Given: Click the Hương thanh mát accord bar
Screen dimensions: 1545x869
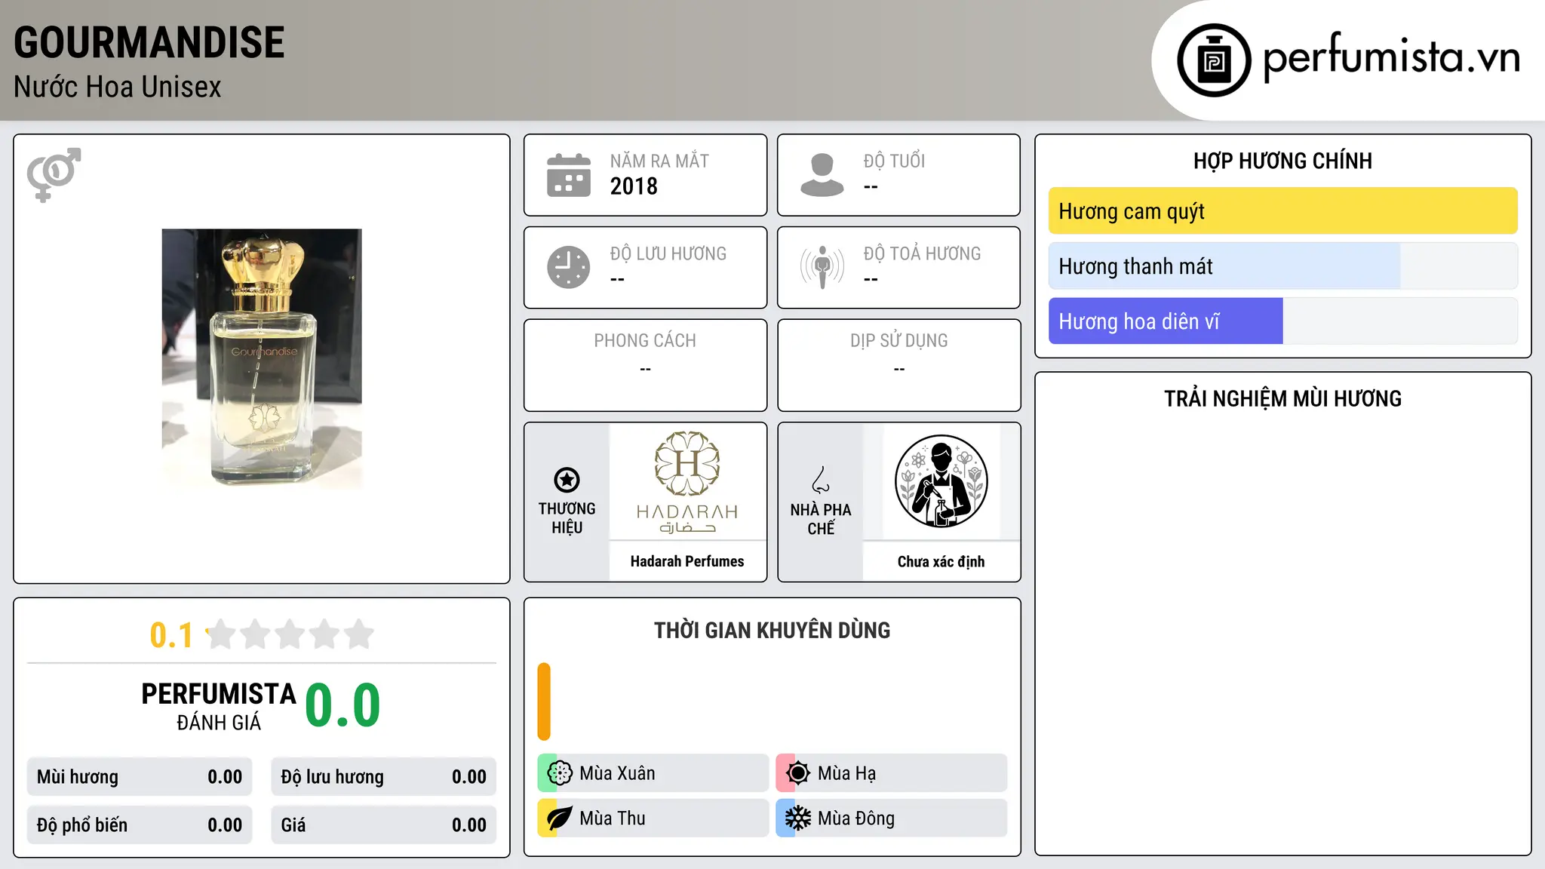Looking at the screenshot, I should [x=1282, y=266].
